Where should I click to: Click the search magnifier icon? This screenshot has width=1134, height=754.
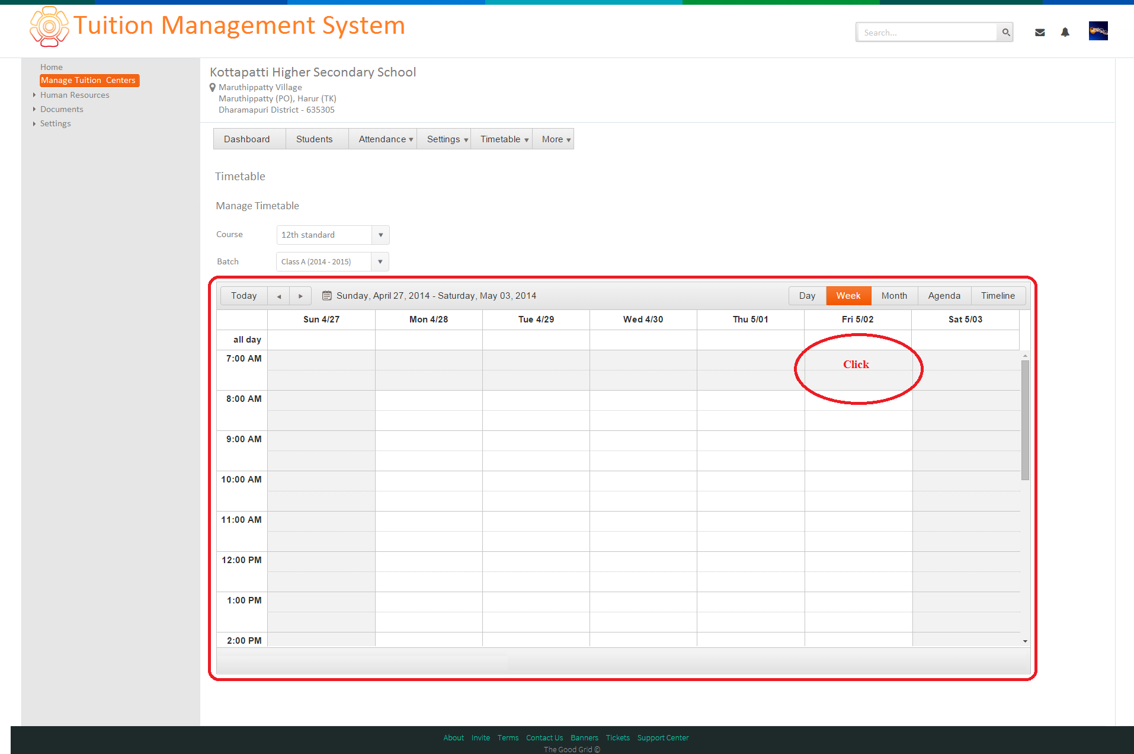click(1005, 33)
